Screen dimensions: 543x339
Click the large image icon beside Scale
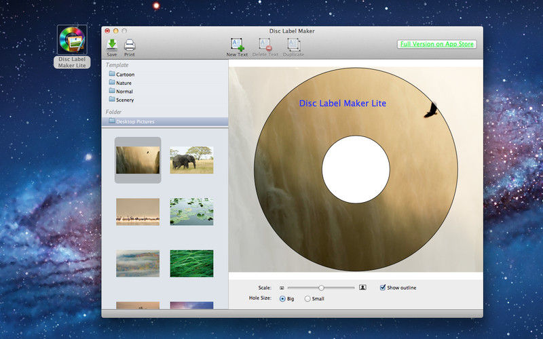click(362, 287)
